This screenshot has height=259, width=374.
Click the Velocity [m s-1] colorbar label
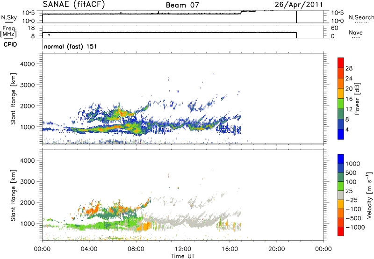click(x=369, y=195)
